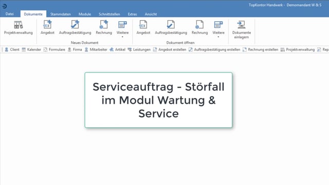Click Auftragsbestätigung erstellen shortcut
The image size is (329, 185).
coord(214,49)
